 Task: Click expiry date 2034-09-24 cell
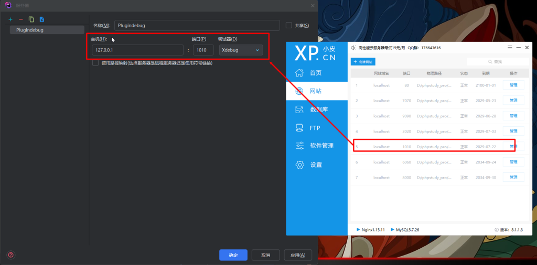pyautogui.click(x=486, y=162)
